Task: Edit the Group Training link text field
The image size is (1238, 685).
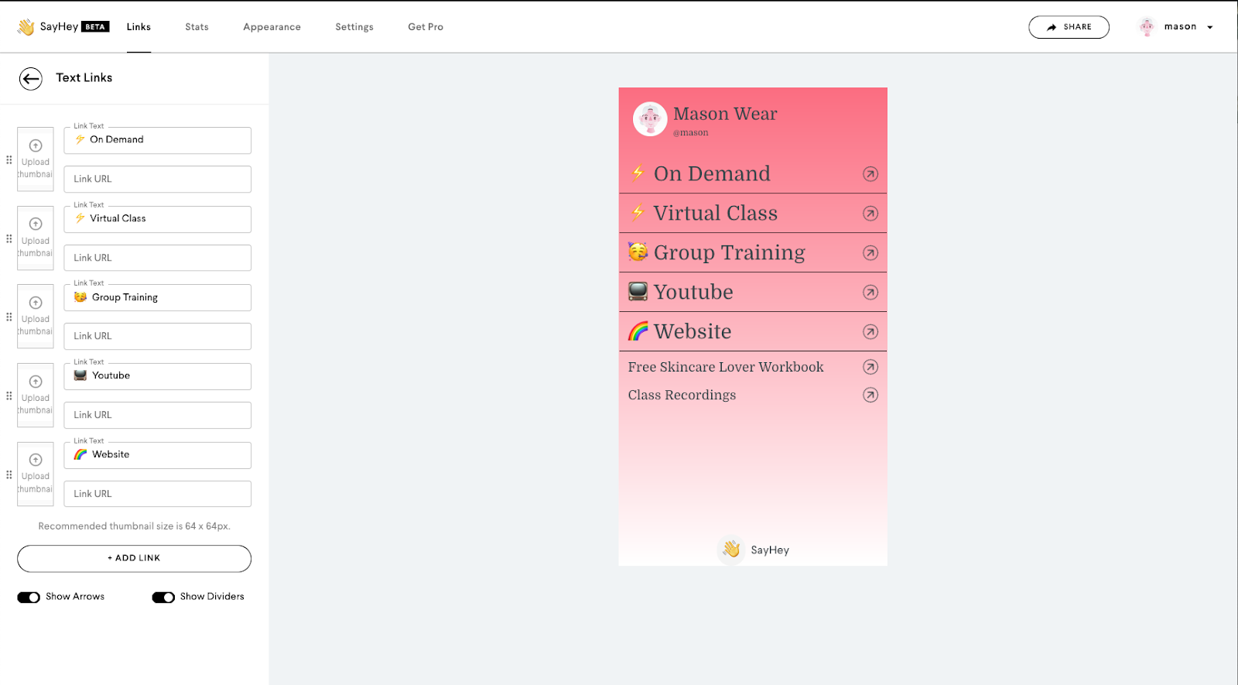Action: 157,297
